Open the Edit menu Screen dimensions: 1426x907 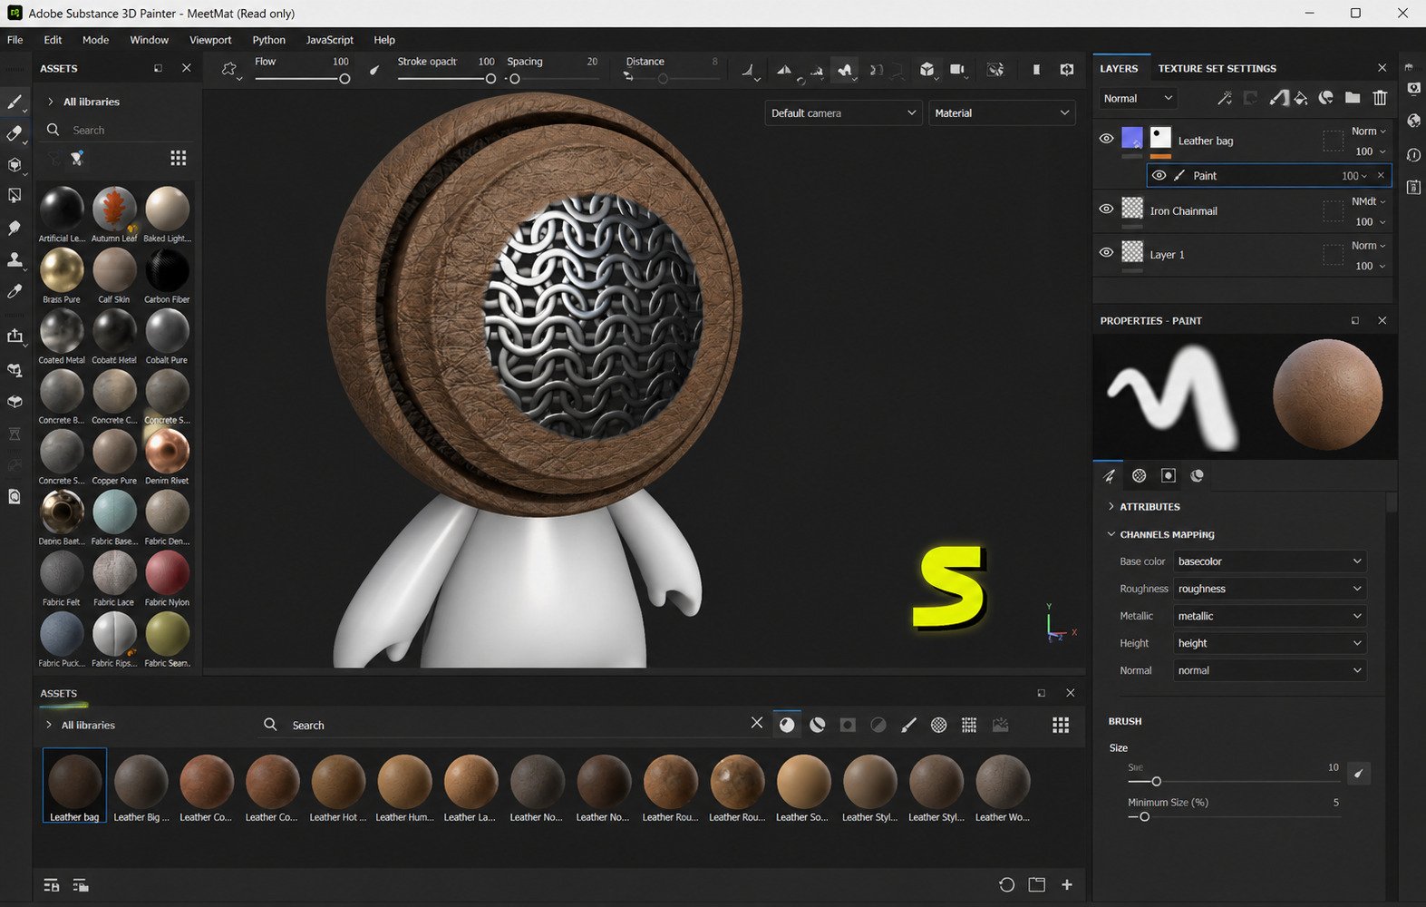[53, 40]
